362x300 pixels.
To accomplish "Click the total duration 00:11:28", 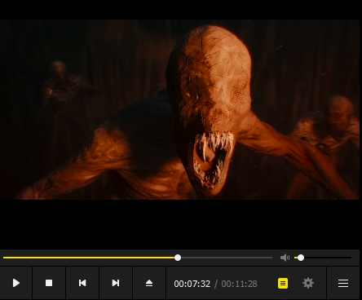I will pos(239,284).
